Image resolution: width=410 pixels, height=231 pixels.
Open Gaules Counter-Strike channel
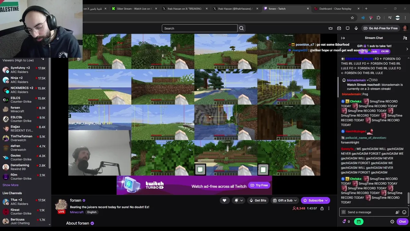(x=24, y=158)
